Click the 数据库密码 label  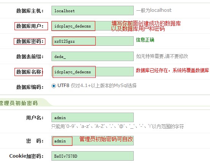click(x=30, y=41)
